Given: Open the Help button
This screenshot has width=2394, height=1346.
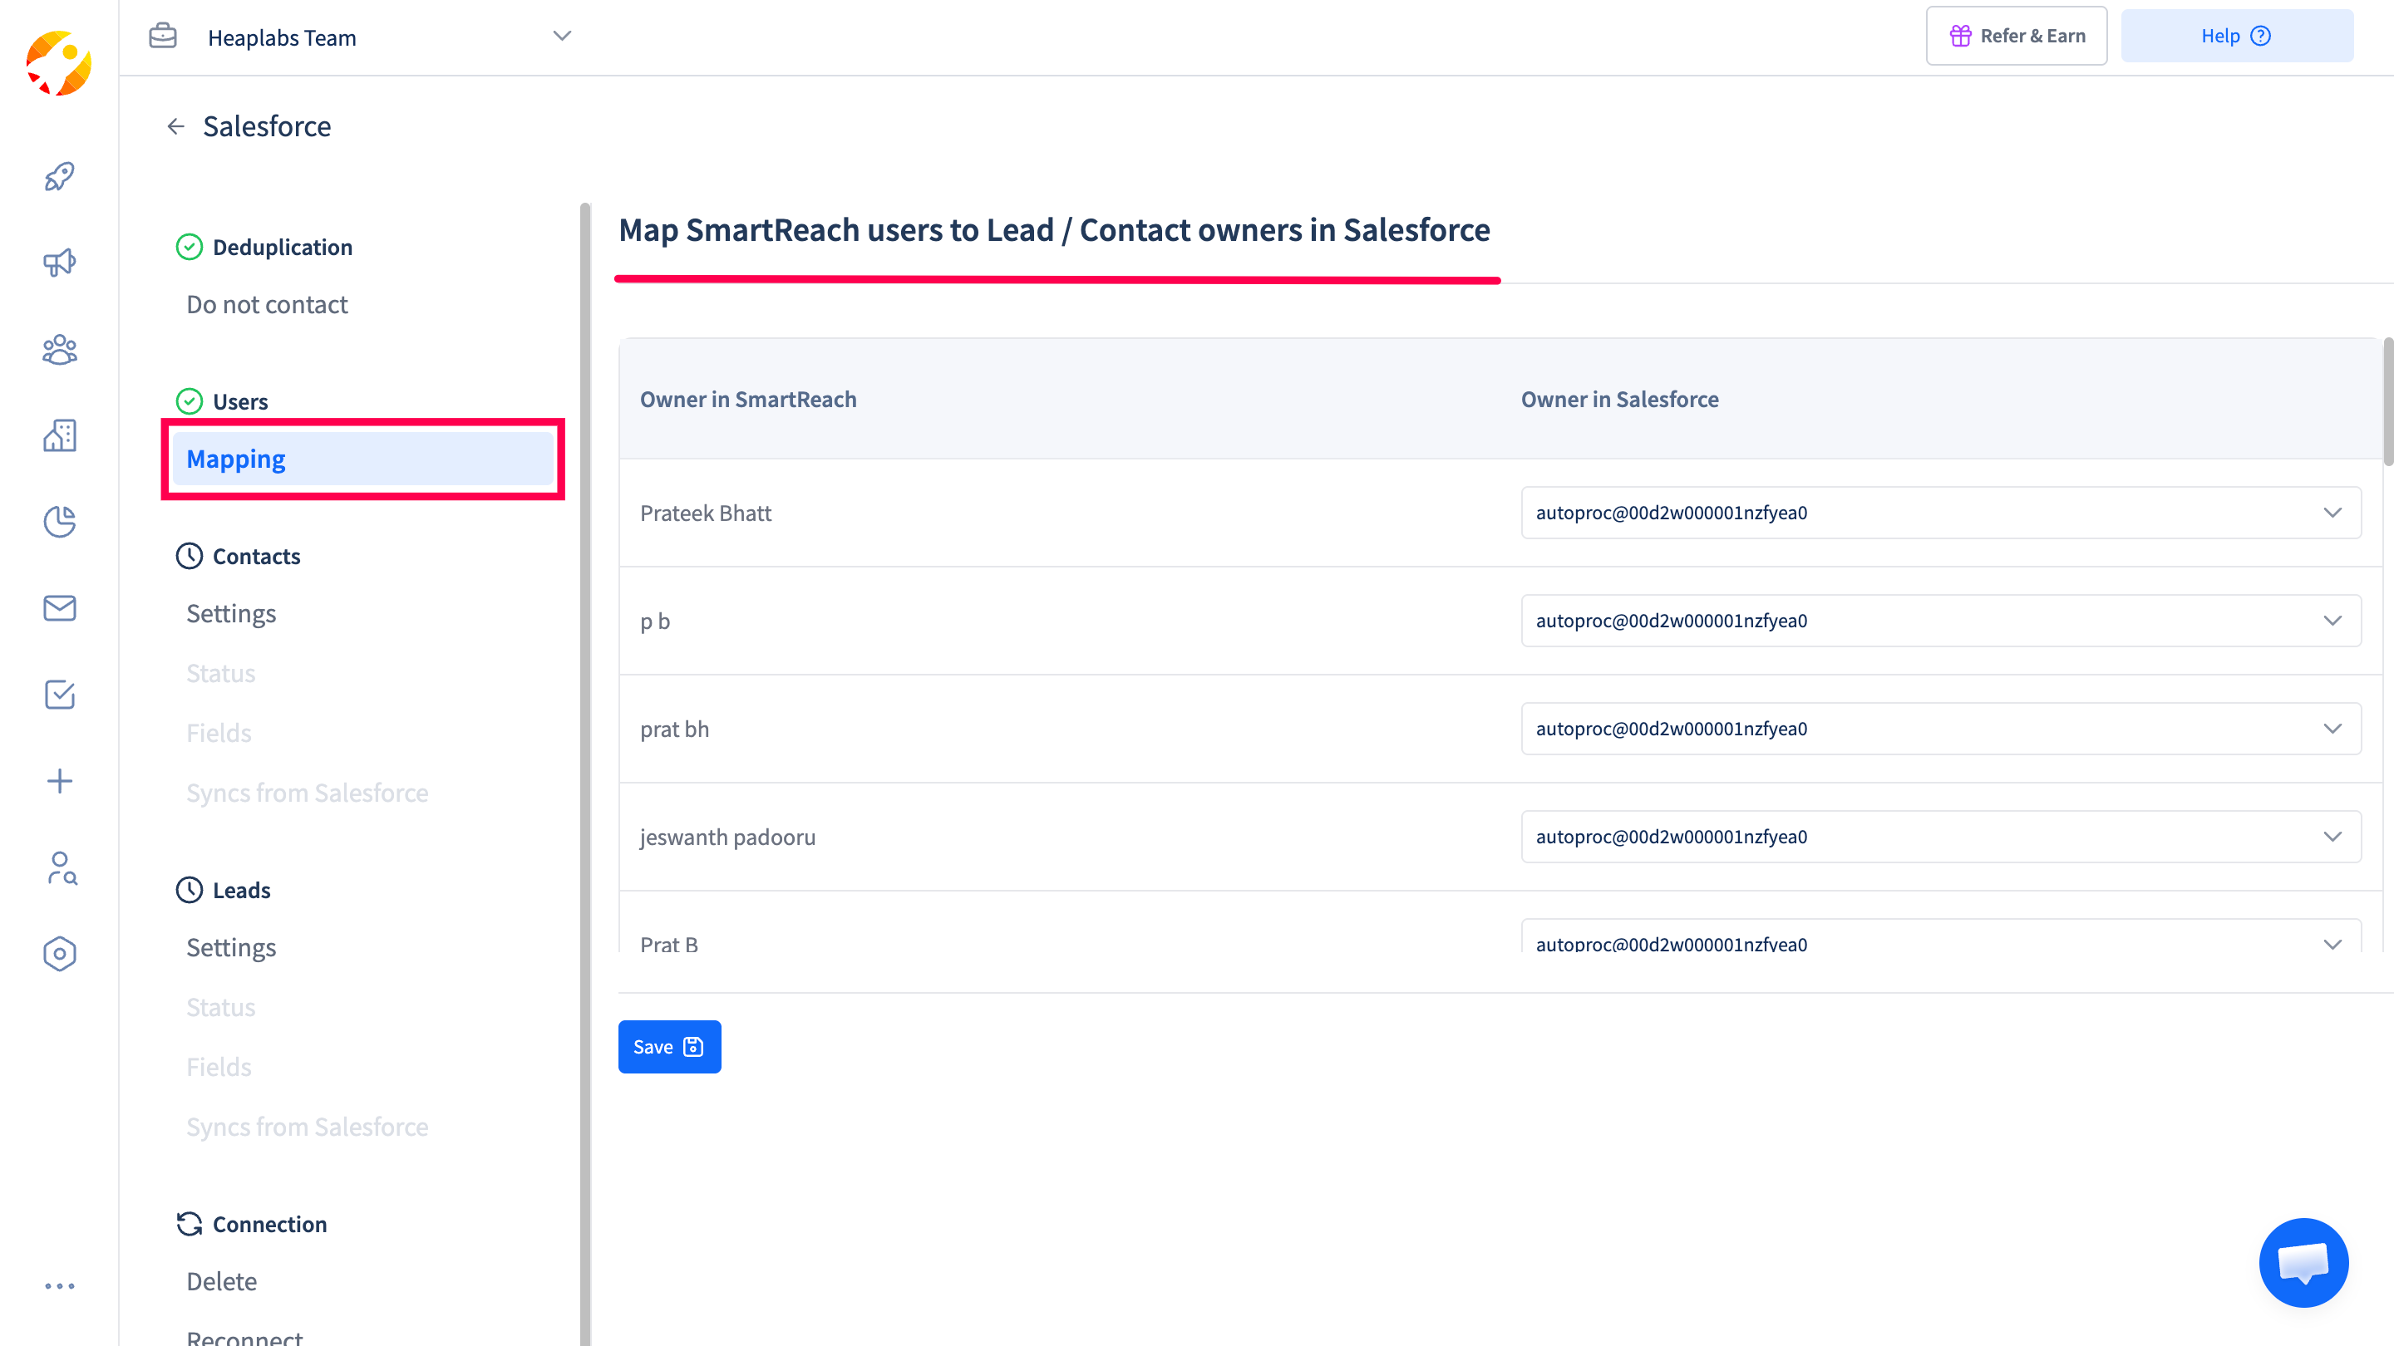Looking at the screenshot, I should [2236, 37].
